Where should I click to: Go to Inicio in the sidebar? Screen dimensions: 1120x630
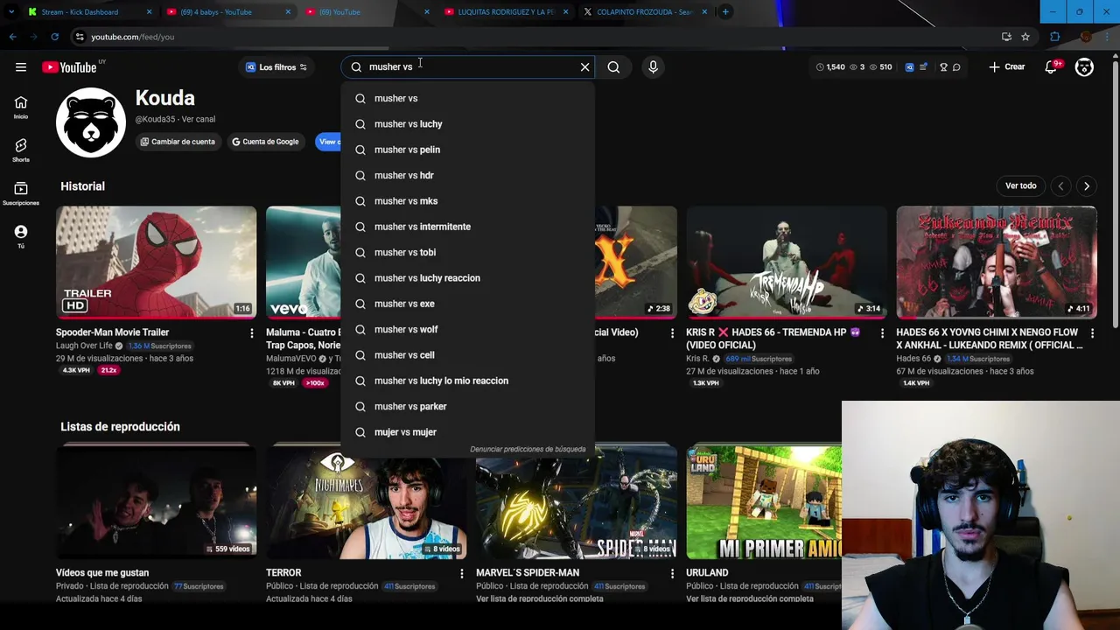pyautogui.click(x=20, y=108)
